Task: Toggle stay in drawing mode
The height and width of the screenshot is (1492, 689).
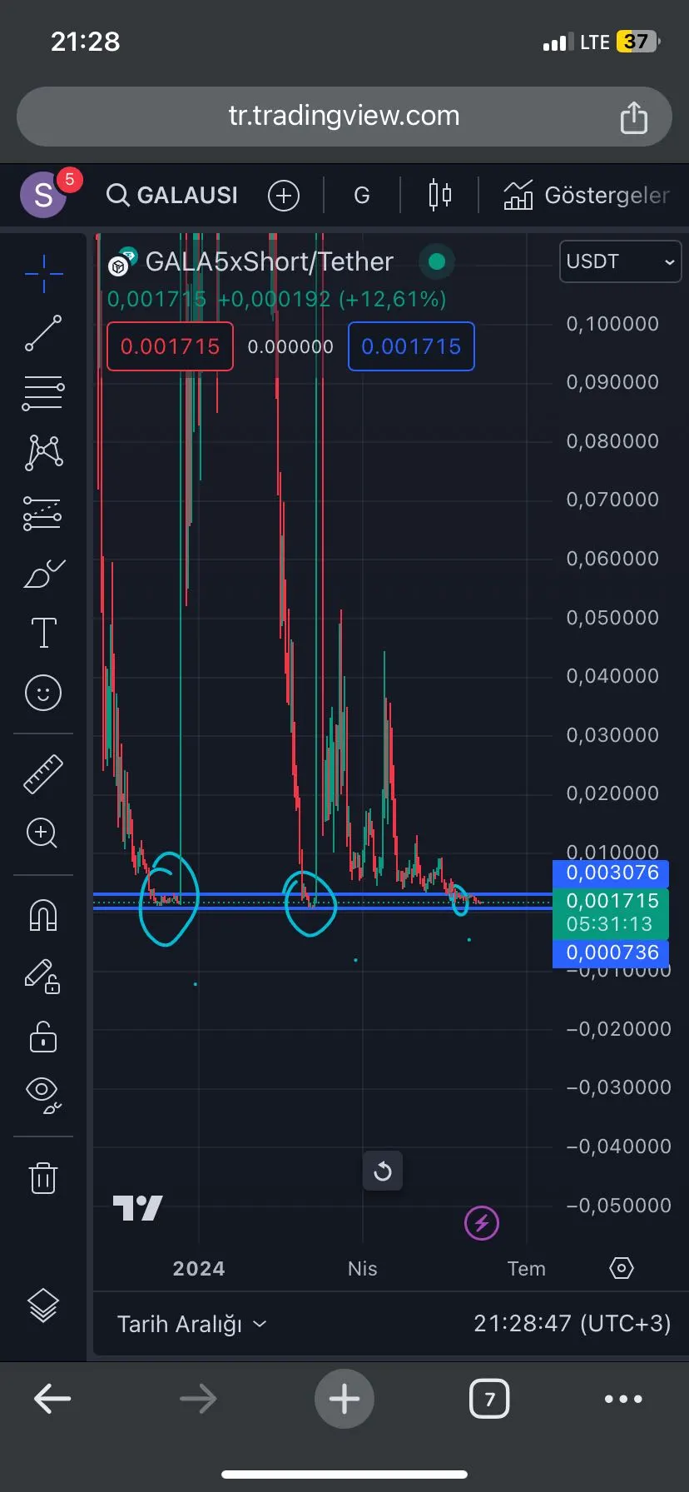Action: point(43,976)
